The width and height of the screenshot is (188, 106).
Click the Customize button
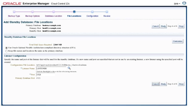click(x=177, y=41)
